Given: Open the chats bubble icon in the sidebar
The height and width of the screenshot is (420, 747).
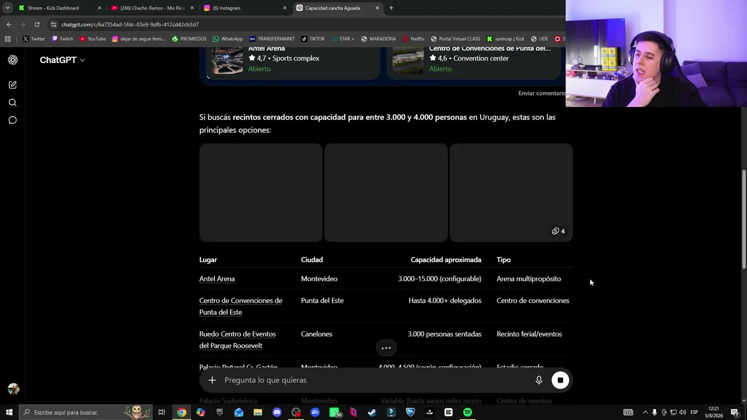Looking at the screenshot, I should 13,120.
